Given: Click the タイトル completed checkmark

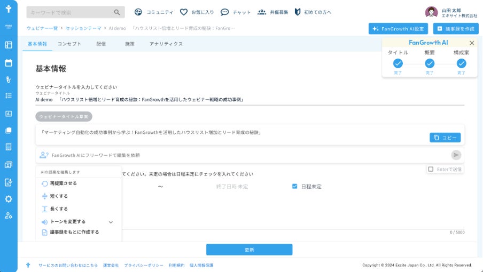Looking at the screenshot, I should coord(398,63).
